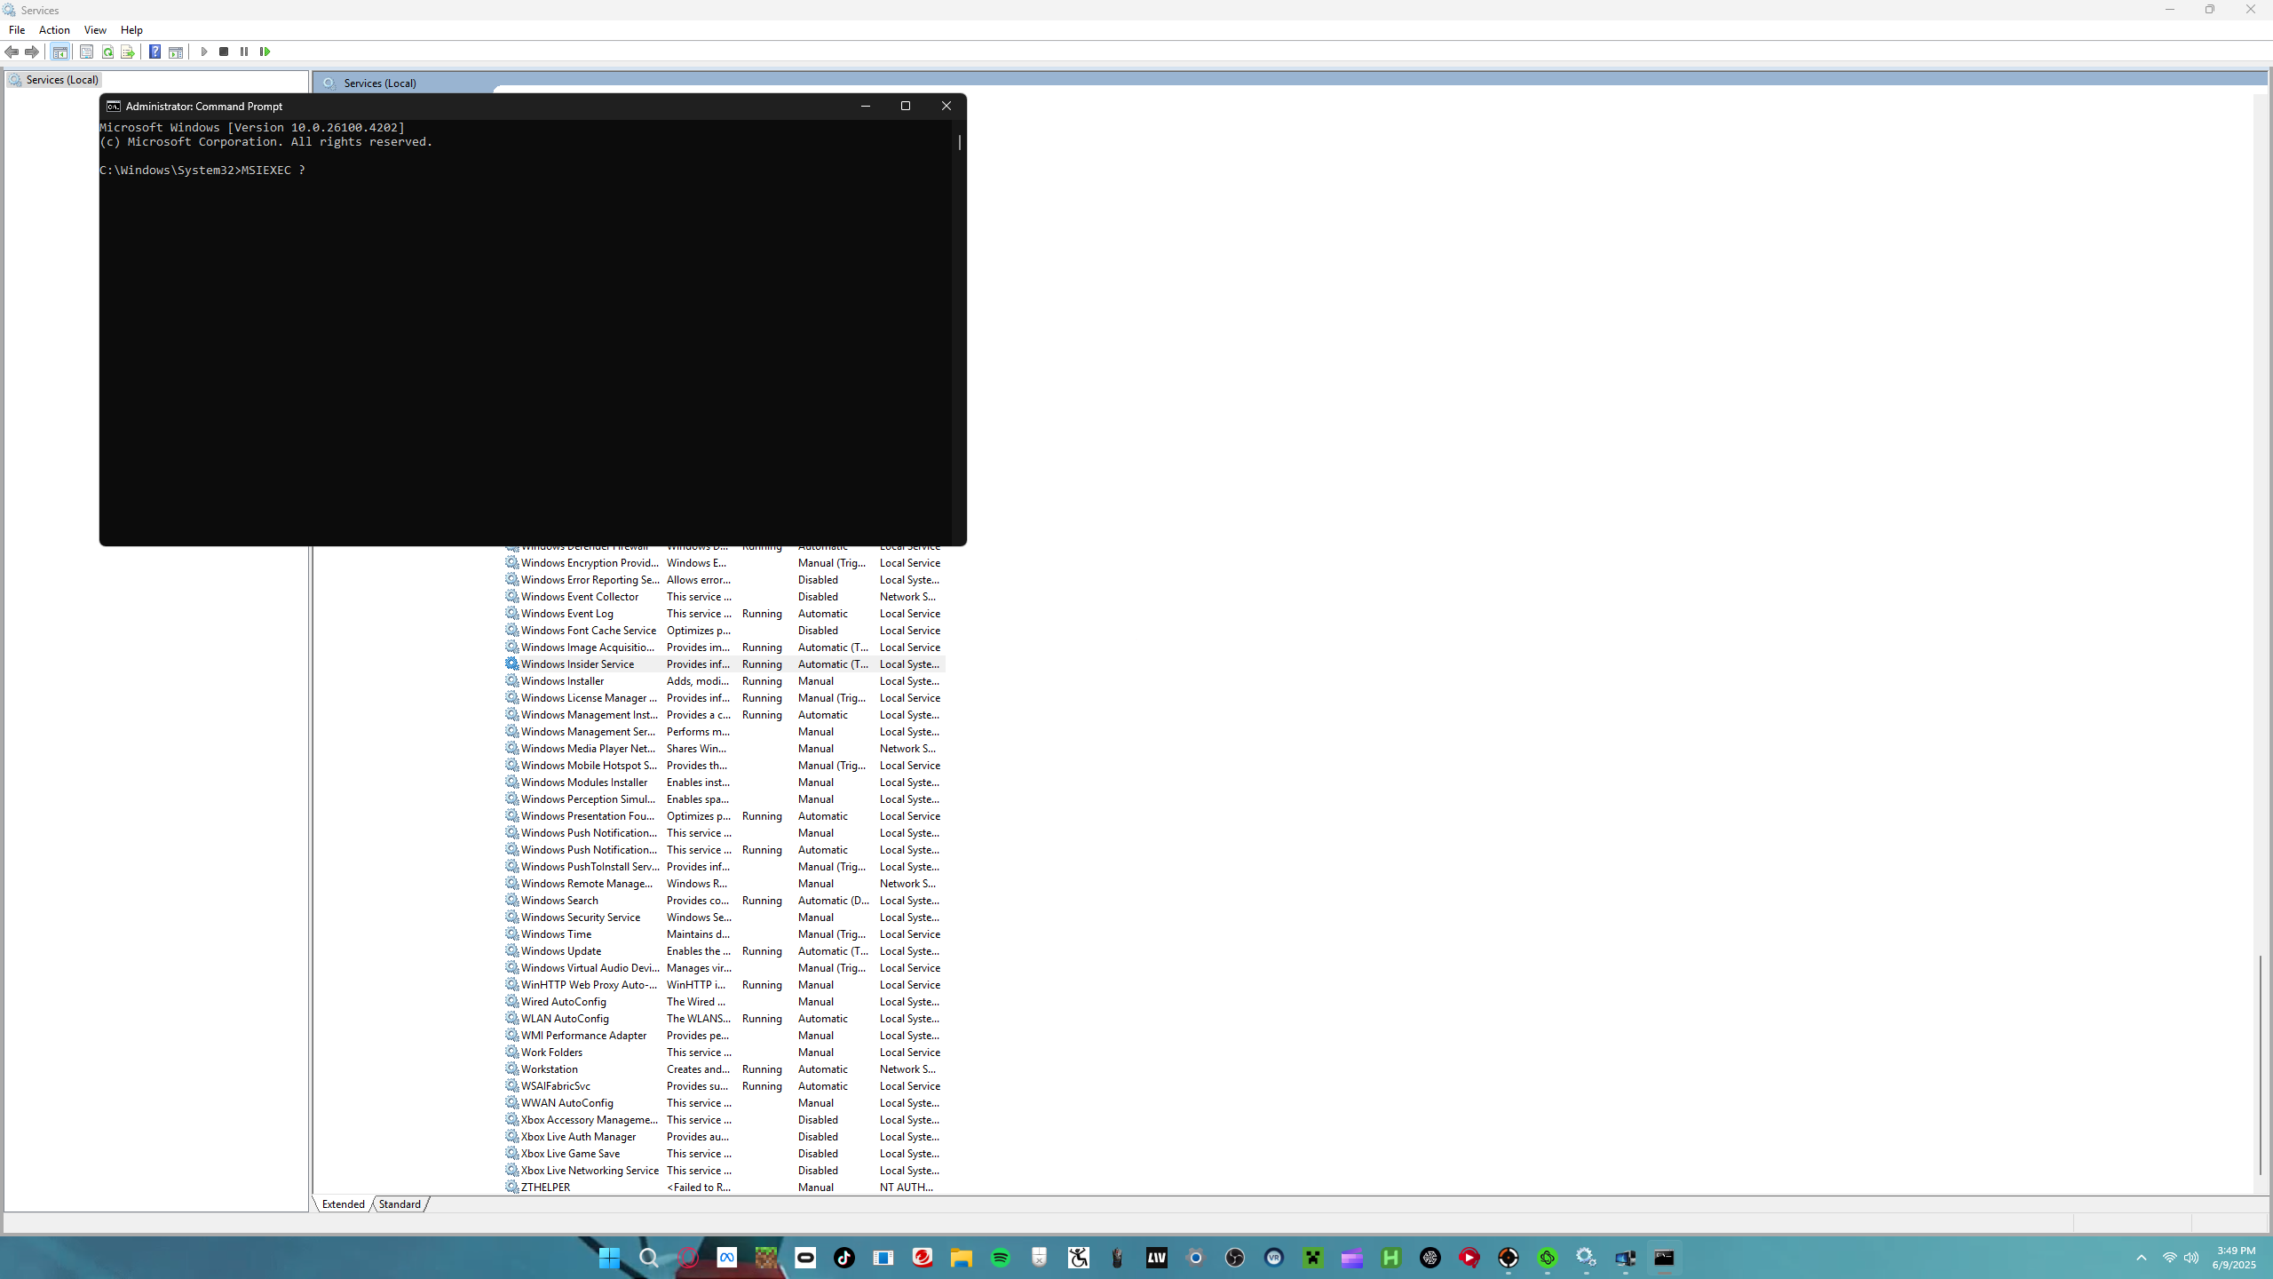Show hidden system tray icons chevron
The height and width of the screenshot is (1279, 2273).
coord(2142,1258)
